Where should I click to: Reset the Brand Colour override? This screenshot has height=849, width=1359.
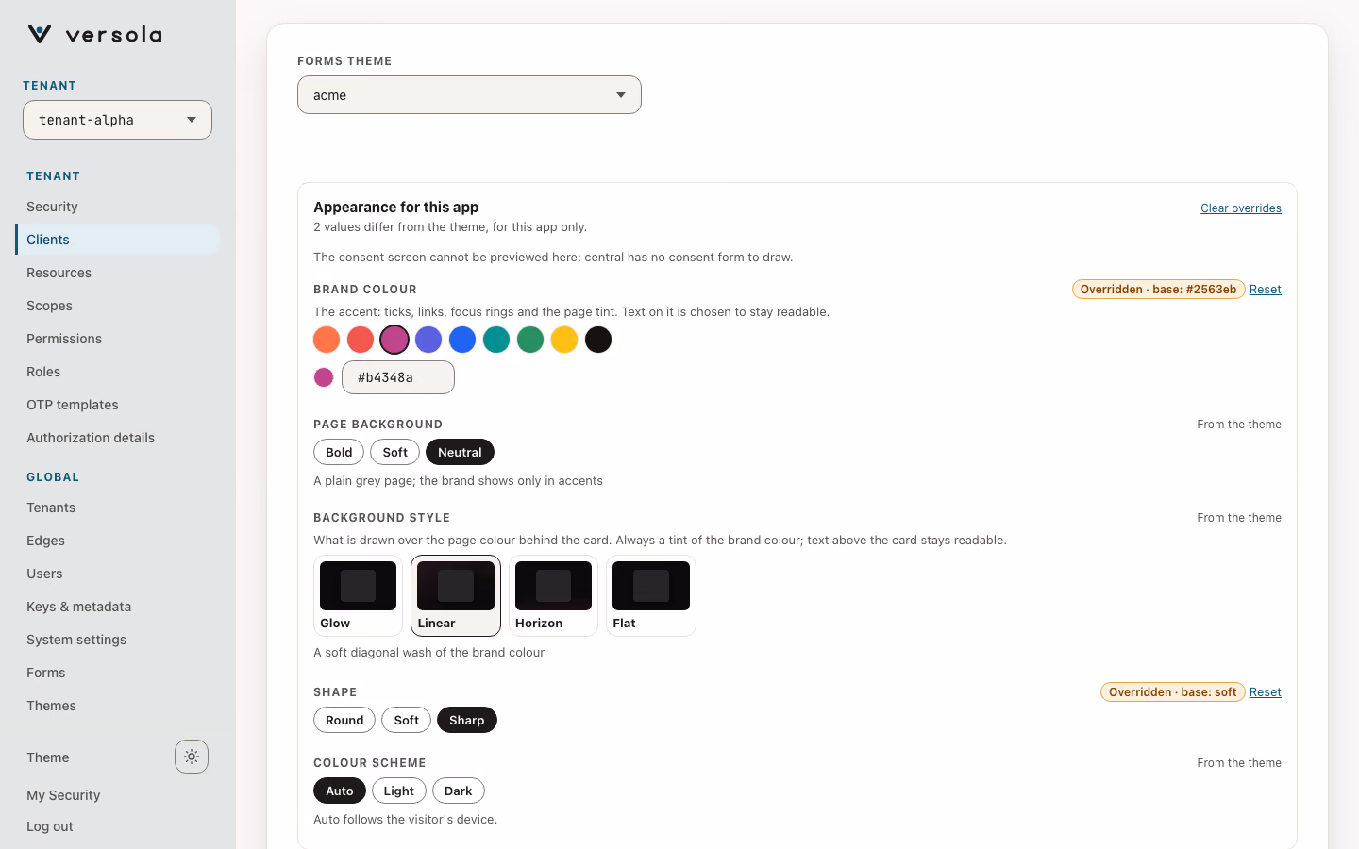tap(1266, 290)
